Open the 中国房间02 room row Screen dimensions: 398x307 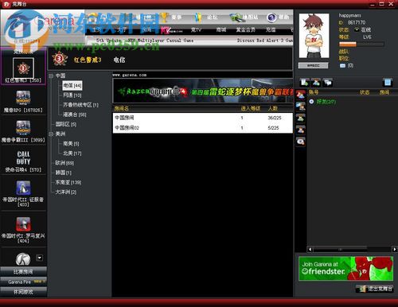(203, 128)
